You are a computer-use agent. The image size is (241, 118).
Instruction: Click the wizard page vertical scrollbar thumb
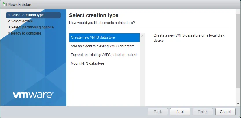(x=238, y=51)
